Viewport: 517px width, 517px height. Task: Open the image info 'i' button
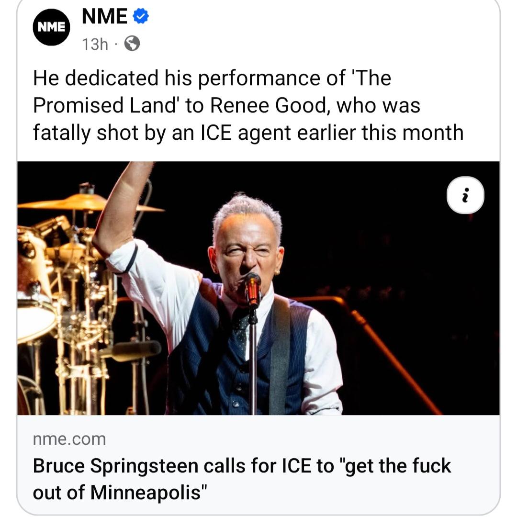(465, 195)
